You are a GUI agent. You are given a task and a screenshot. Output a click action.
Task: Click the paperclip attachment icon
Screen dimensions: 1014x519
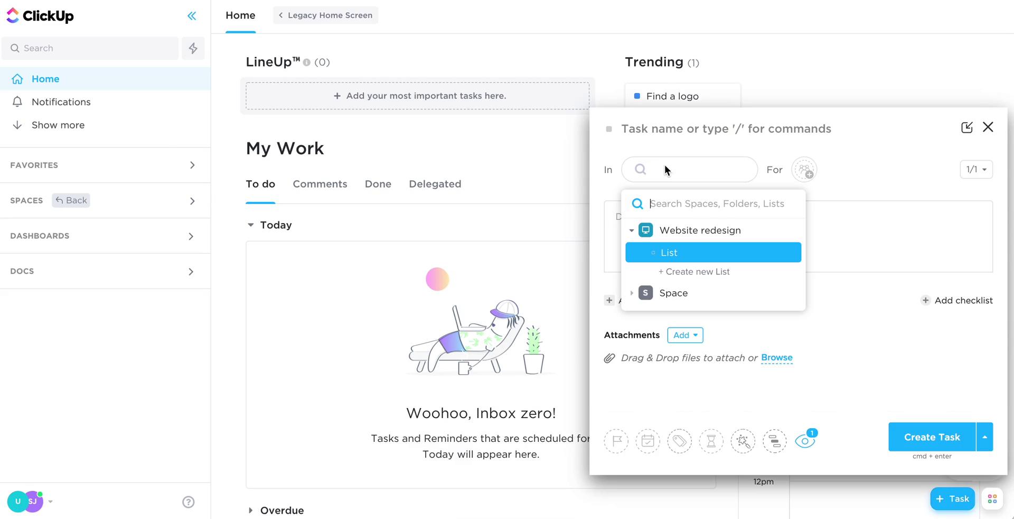(x=609, y=358)
